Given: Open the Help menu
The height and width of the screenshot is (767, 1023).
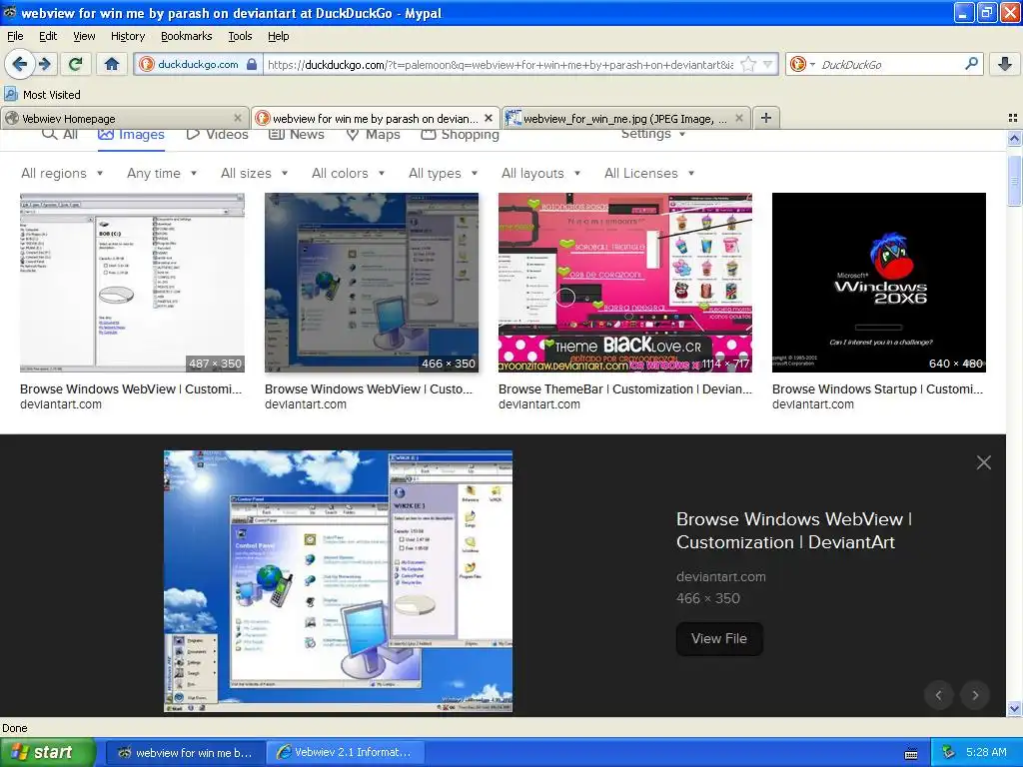Looking at the screenshot, I should [x=279, y=36].
